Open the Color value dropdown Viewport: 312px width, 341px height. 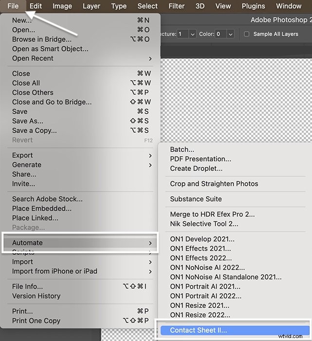[x=230, y=34]
